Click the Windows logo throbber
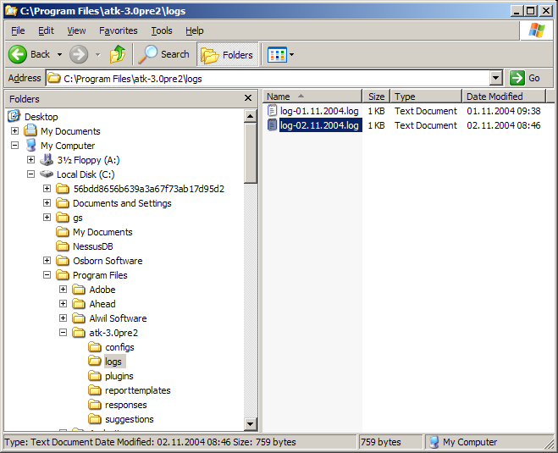The image size is (558, 453). tap(537, 30)
